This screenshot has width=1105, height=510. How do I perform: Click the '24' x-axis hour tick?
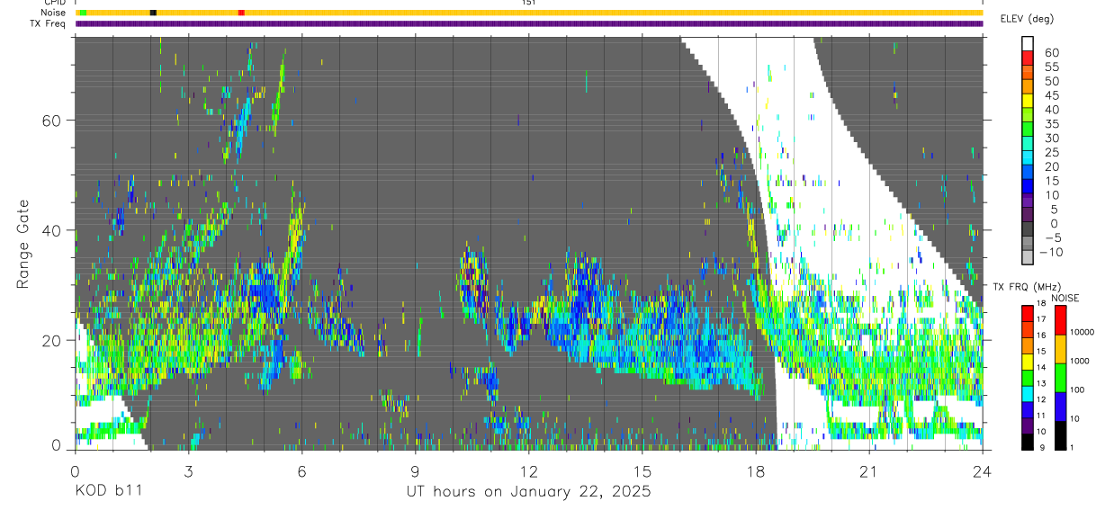click(983, 470)
